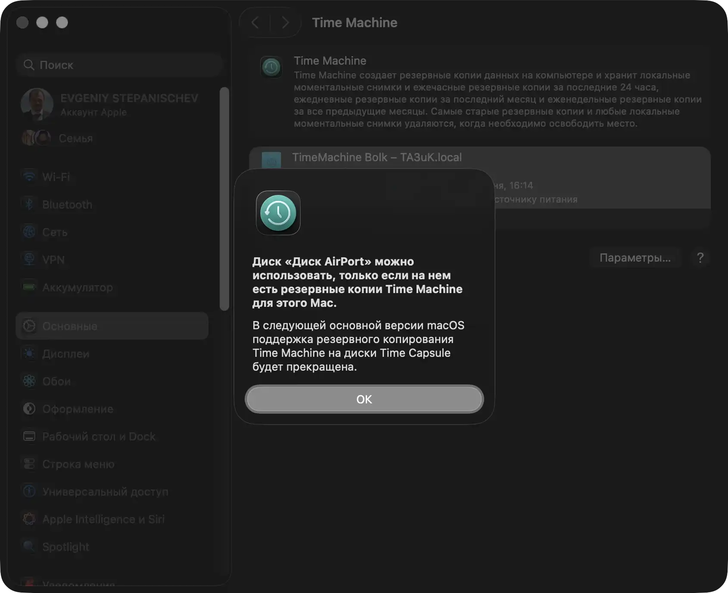Open Рабочий стол и Dock settings
Viewport: 728px width, 593px height.
(x=112, y=436)
